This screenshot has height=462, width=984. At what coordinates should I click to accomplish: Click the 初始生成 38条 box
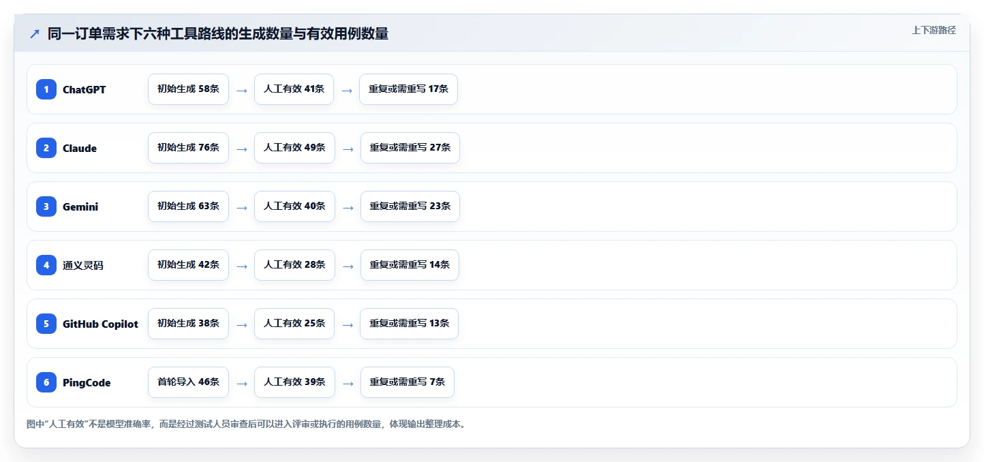[x=188, y=324]
